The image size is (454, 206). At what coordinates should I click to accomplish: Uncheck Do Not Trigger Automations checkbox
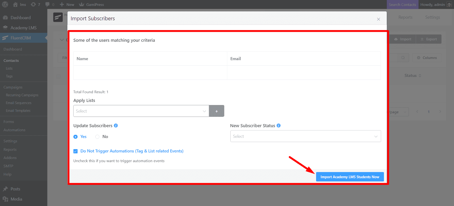[x=75, y=151]
